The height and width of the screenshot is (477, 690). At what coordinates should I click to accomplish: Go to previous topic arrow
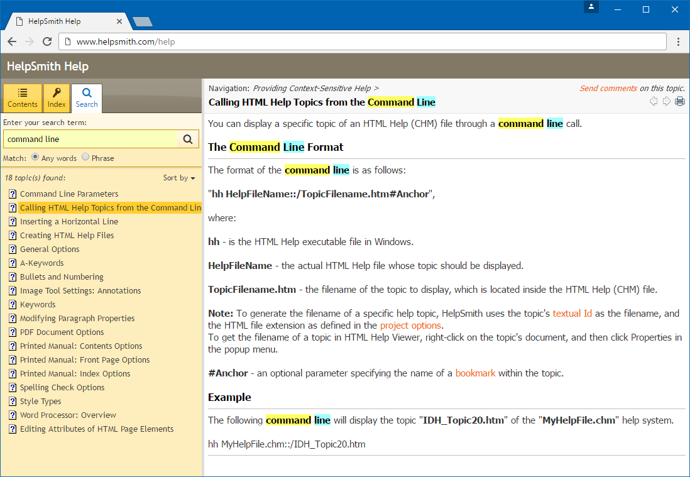654,101
